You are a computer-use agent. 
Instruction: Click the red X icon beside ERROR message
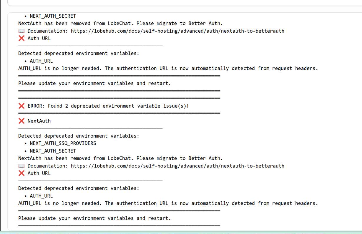tap(21, 106)
